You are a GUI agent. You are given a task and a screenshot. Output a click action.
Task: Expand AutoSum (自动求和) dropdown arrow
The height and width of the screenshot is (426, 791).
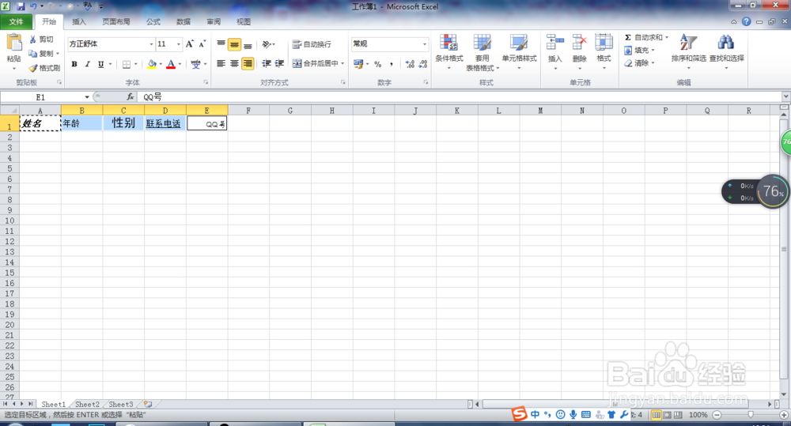click(666, 37)
